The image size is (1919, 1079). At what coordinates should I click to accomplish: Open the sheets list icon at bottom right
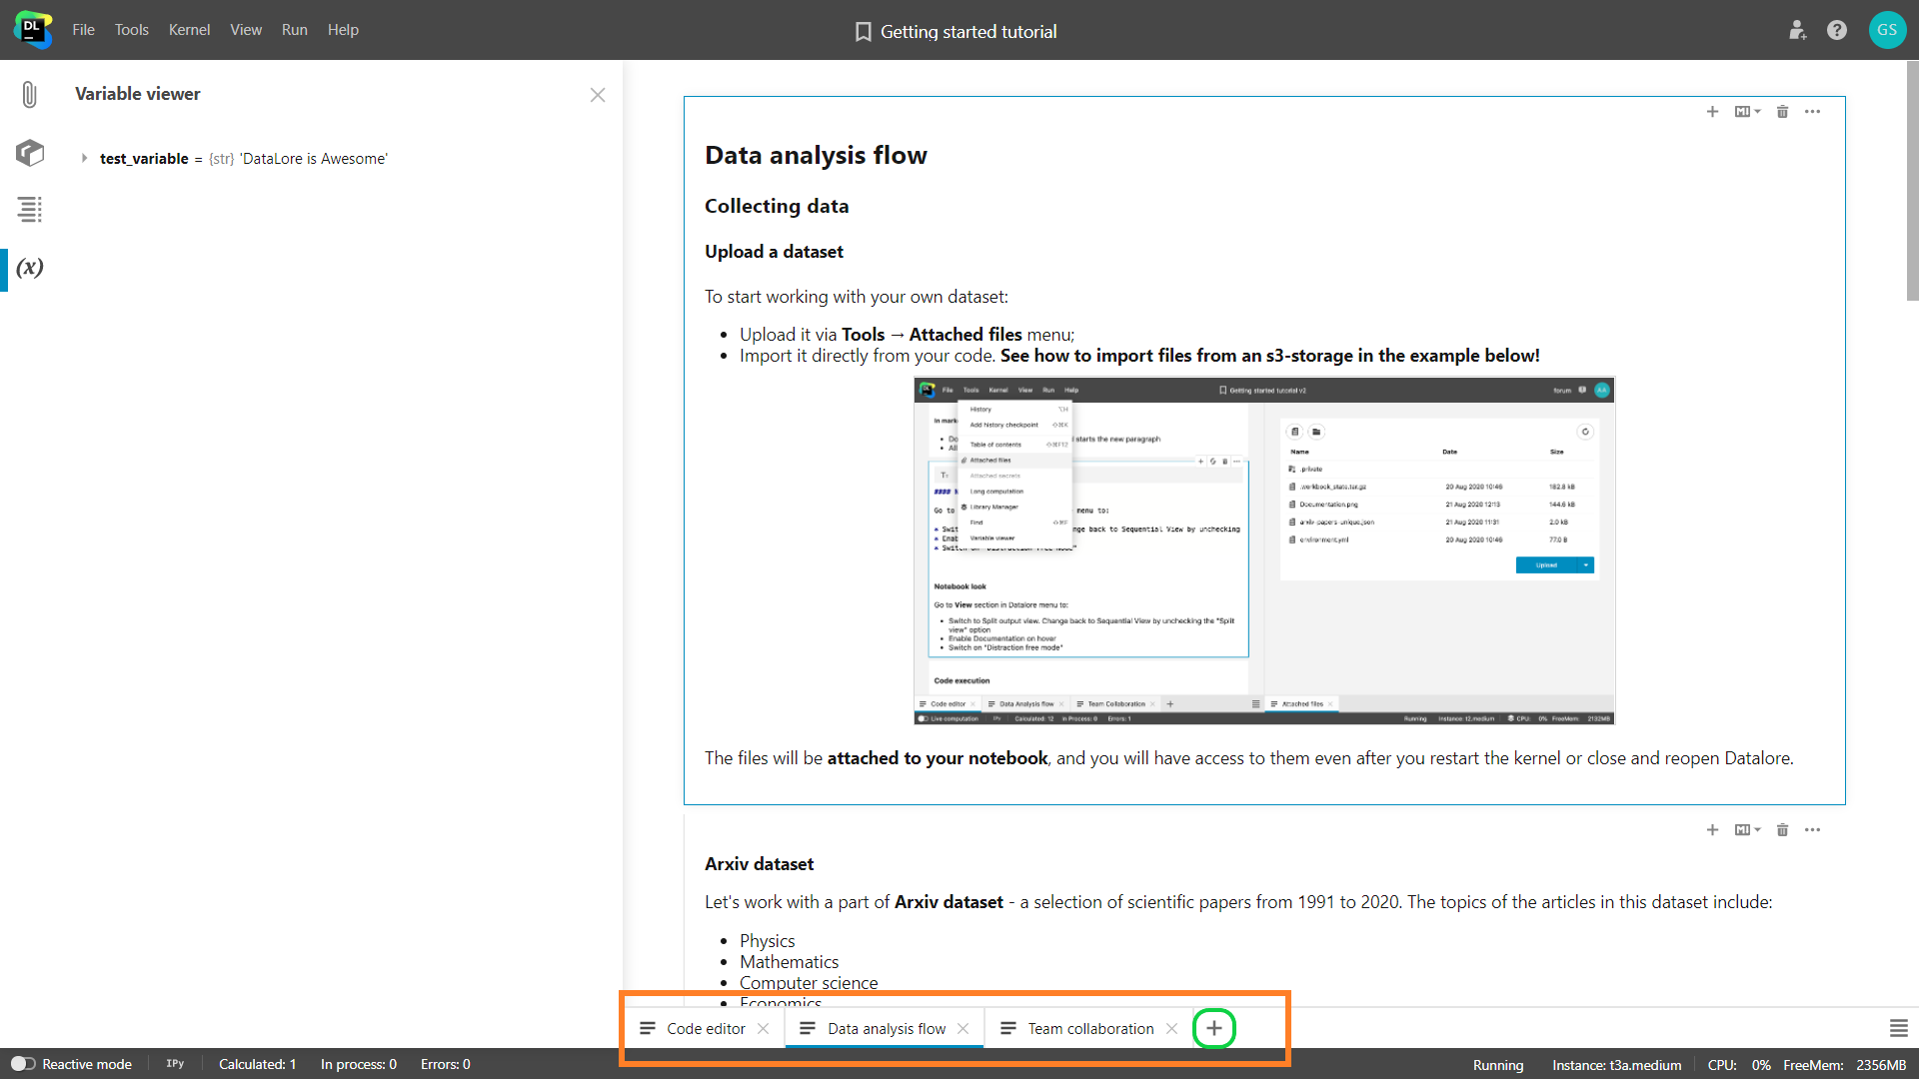coord(1899,1028)
